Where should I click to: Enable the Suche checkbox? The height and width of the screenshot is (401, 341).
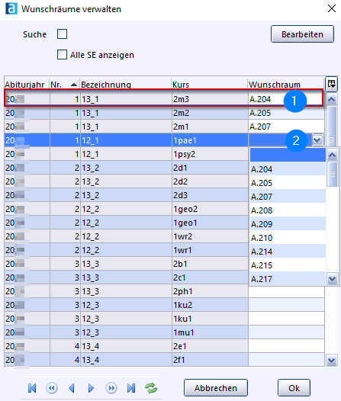(x=62, y=34)
